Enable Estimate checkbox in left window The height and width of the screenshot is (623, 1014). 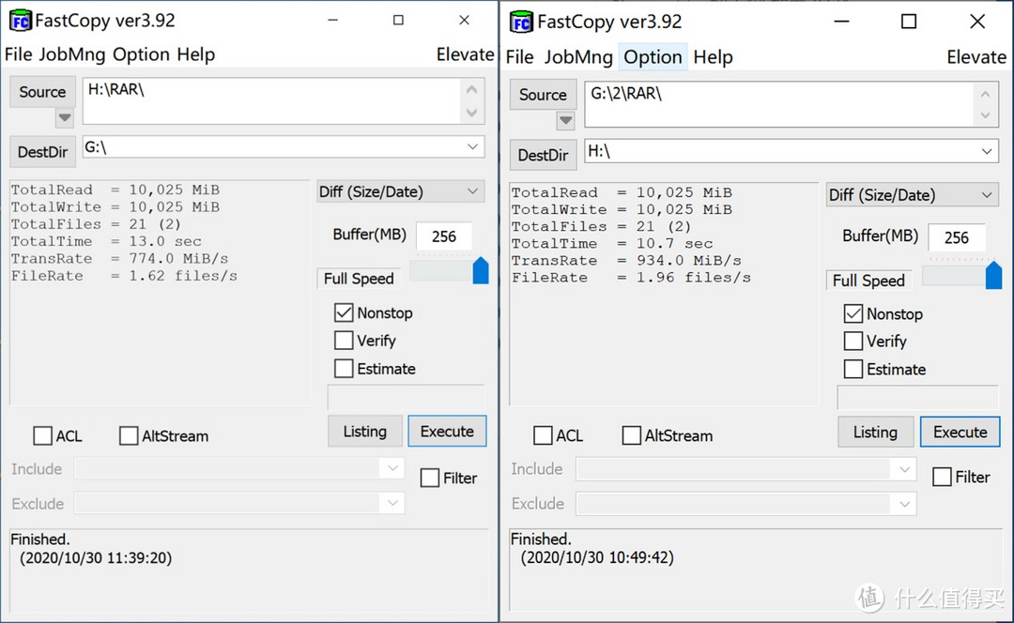coord(344,369)
